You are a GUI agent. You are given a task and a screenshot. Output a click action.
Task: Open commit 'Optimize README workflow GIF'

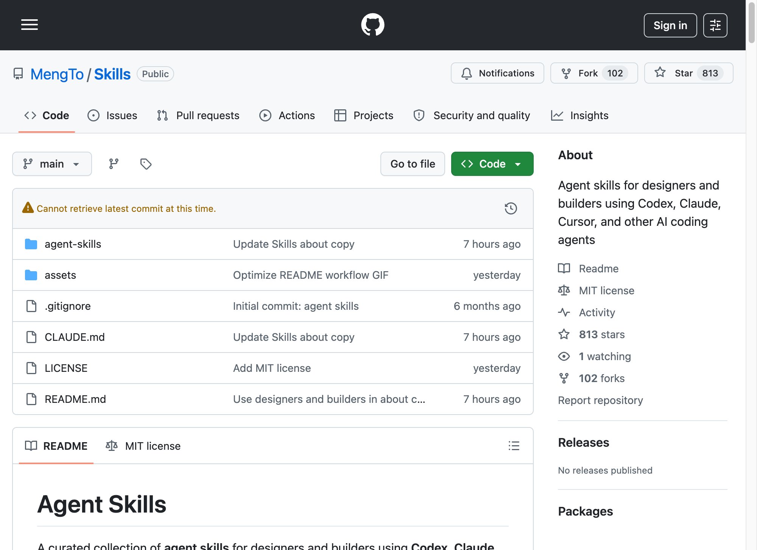tap(311, 275)
